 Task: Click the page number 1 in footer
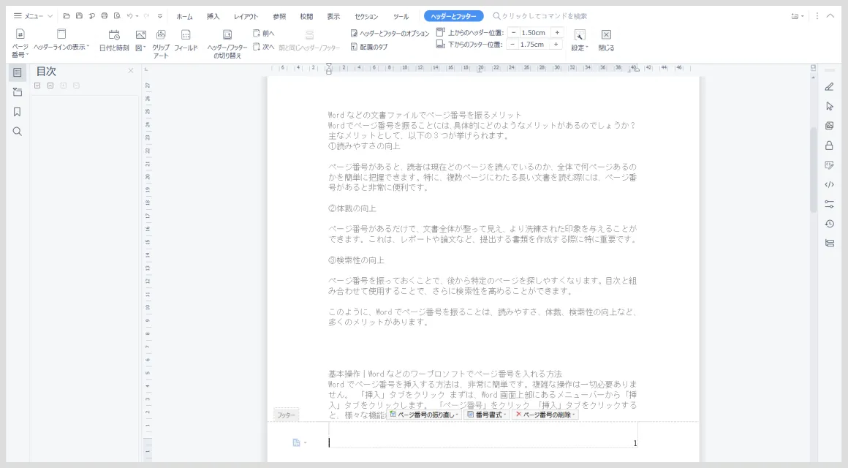pyautogui.click(x=635, y=443)
